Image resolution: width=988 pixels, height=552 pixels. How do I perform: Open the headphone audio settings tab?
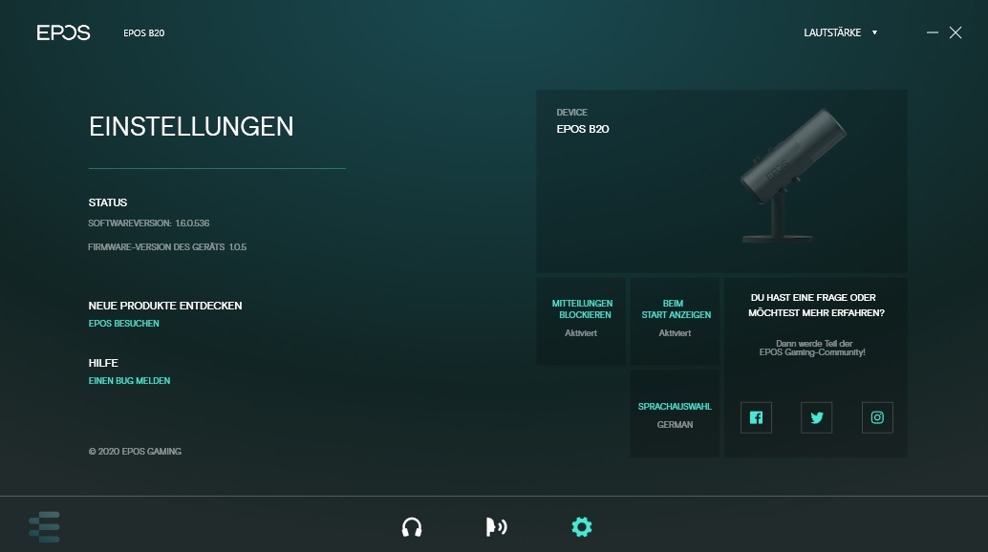[412, 527]
